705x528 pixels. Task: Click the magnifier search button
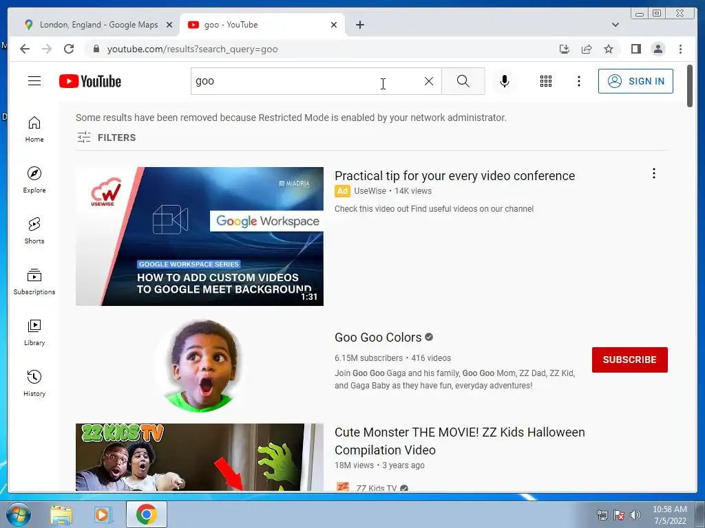(x=463, y=81)
